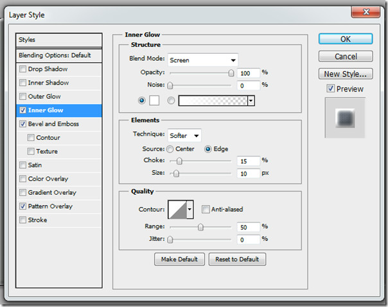Check the Satin effect box
The height and width of the screenshot is (307, 388).
(x=22, y=165)
